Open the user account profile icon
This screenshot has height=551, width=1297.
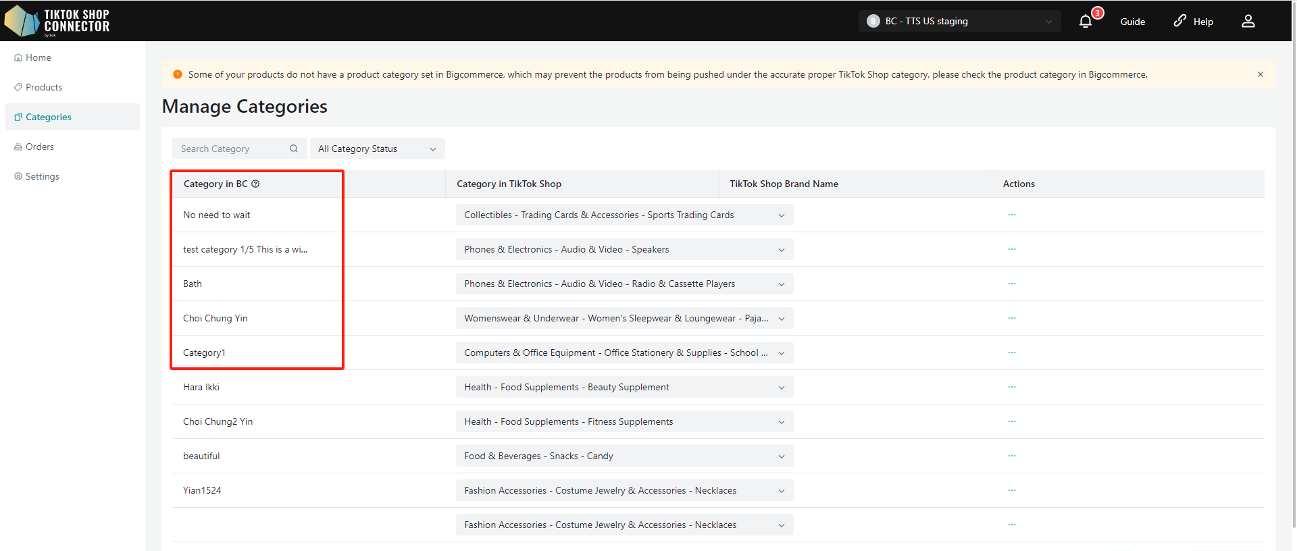click(1248, 22)
